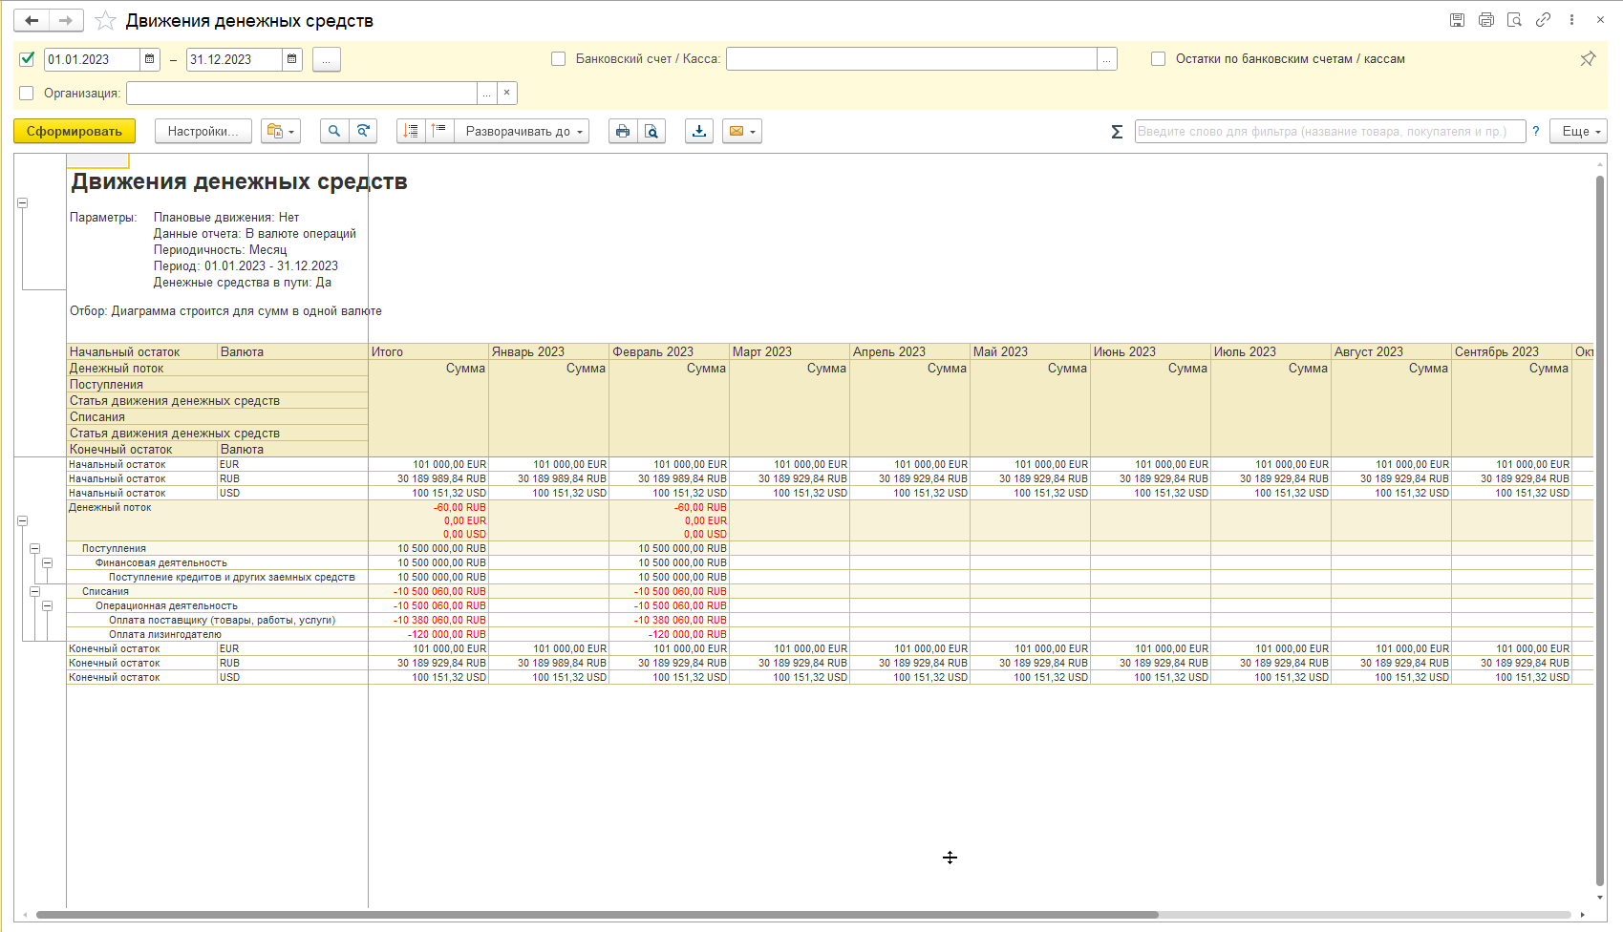Image resolution: width=1623 pixels, height=932 pixels.
Task: Click the printer icon in the title bar
Action: 1485,20
